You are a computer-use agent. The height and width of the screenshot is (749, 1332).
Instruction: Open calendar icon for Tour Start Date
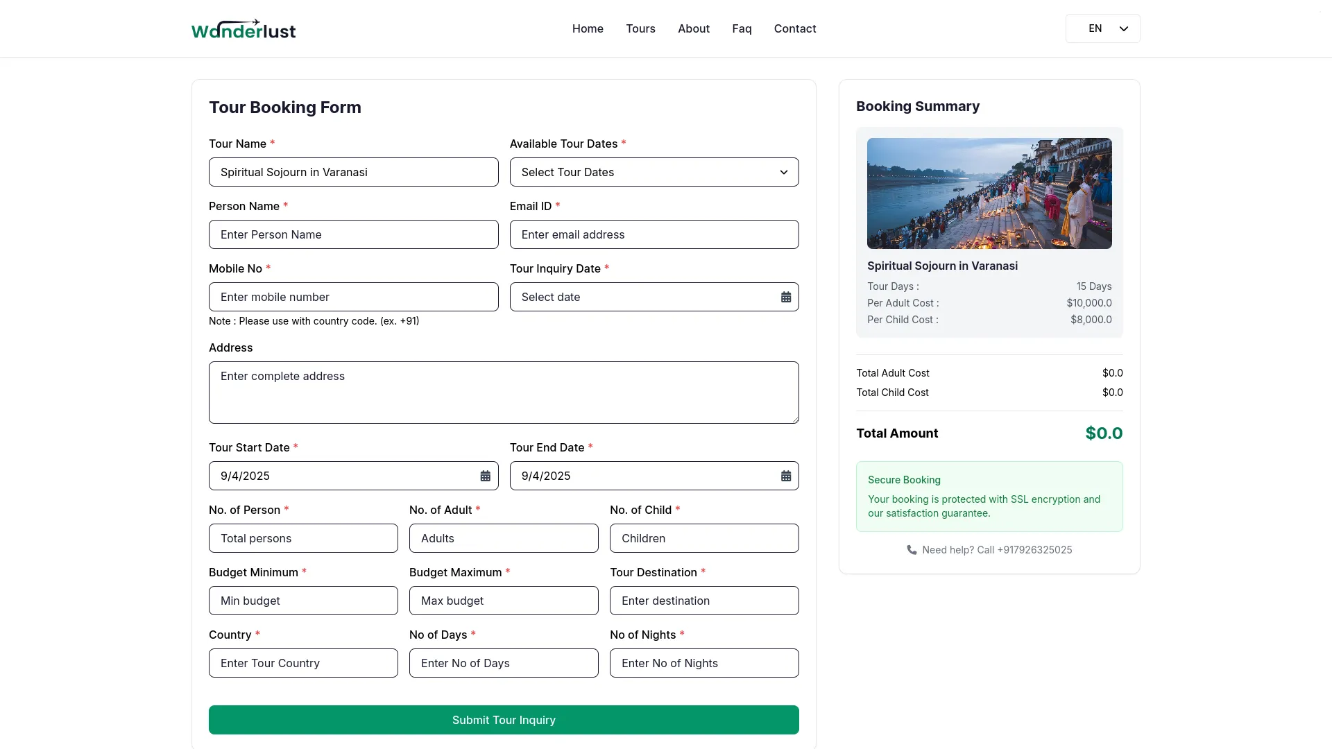(x=485, y=476)
